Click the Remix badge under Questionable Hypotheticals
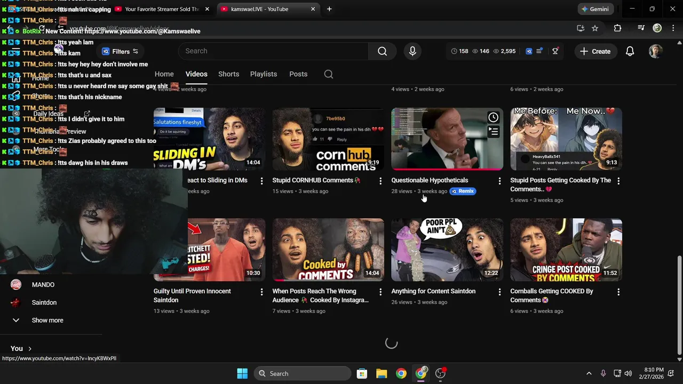Image resolution: width=683 pixels, height=384 pixels. tap(463, 191)
